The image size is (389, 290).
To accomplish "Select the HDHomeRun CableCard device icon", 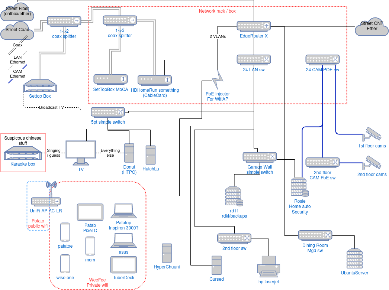I will tap(155, 80).
